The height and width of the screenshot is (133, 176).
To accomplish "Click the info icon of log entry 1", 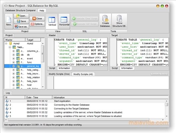I will tap(7, 101).
